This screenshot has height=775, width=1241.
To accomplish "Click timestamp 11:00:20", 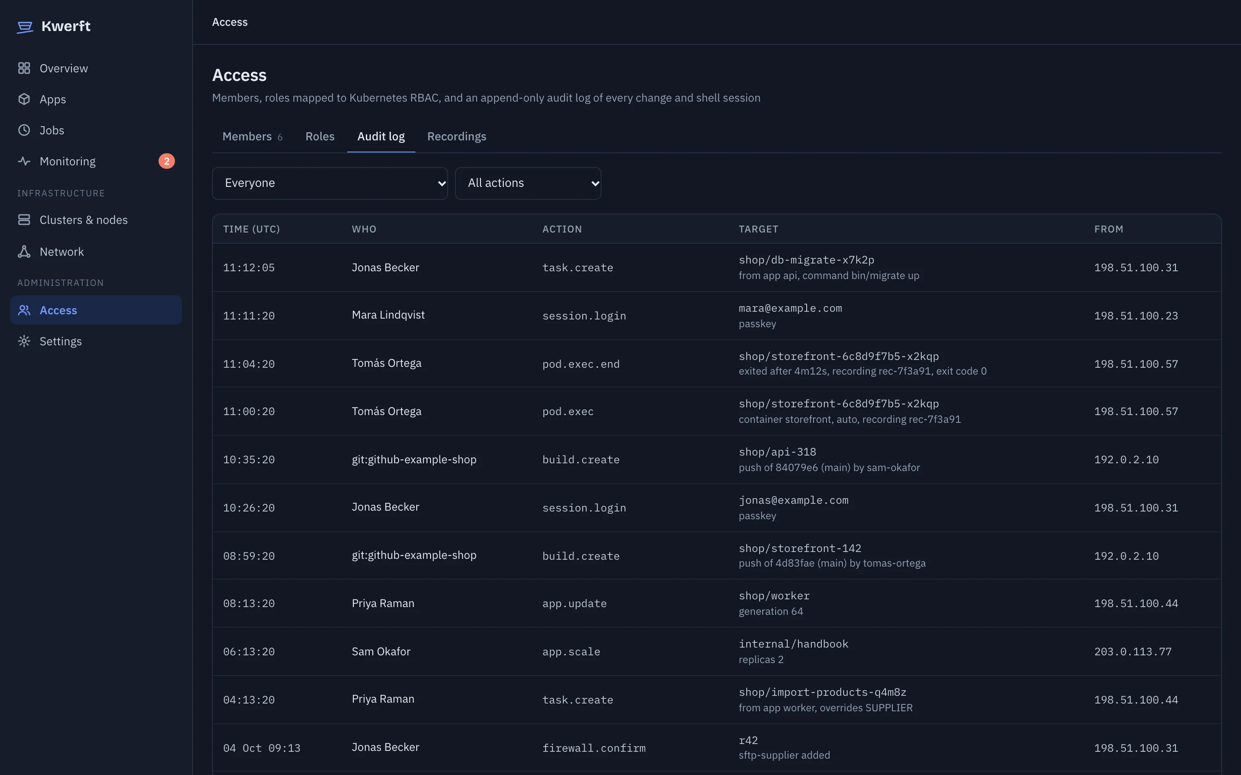I will click(x=249, y=412).
